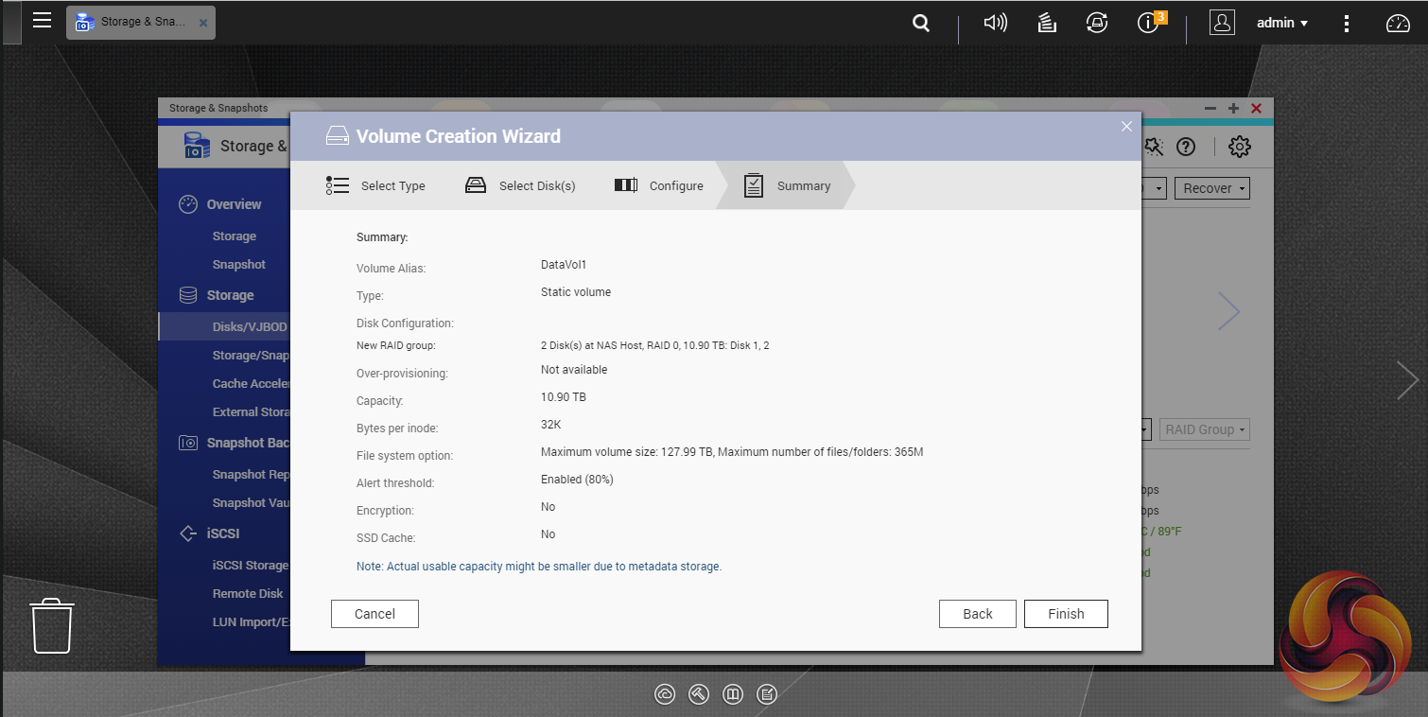Screen dimensions: 1428x717
Task: Open the resource dashboard gauge icon
Action: pos(1397,24)
